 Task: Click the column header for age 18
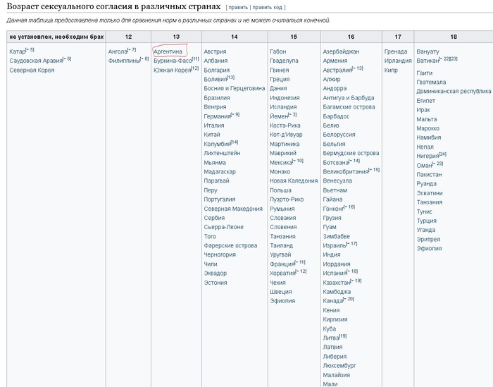pyautogui.click(x=453, y=37)
